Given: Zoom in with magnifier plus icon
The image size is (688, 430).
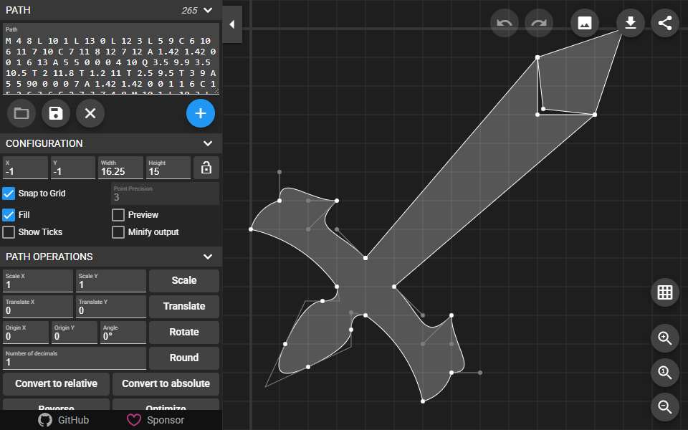Looking at the screenshot, I should point(665,338).
